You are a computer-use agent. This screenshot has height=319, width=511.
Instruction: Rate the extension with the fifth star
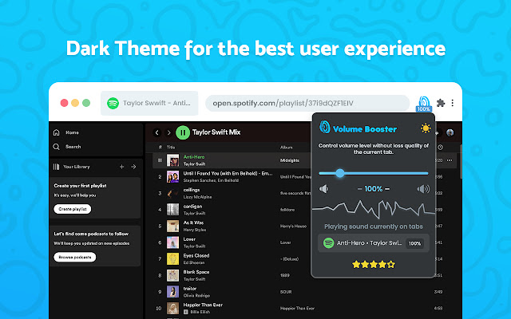391,264
